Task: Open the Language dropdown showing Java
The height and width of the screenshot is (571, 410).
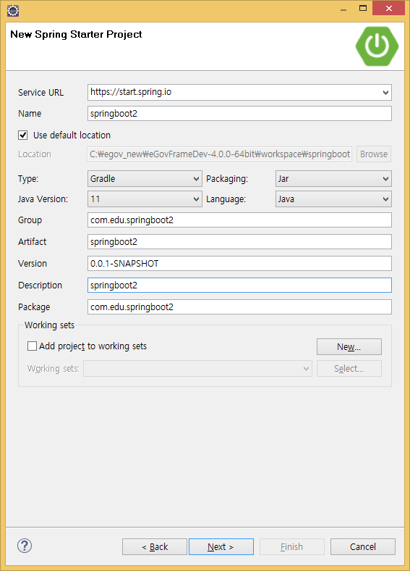Action: point(333,199)
